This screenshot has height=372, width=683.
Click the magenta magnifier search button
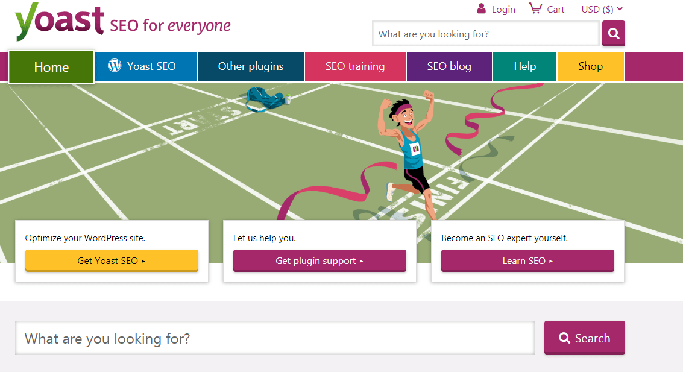(613, 33)
